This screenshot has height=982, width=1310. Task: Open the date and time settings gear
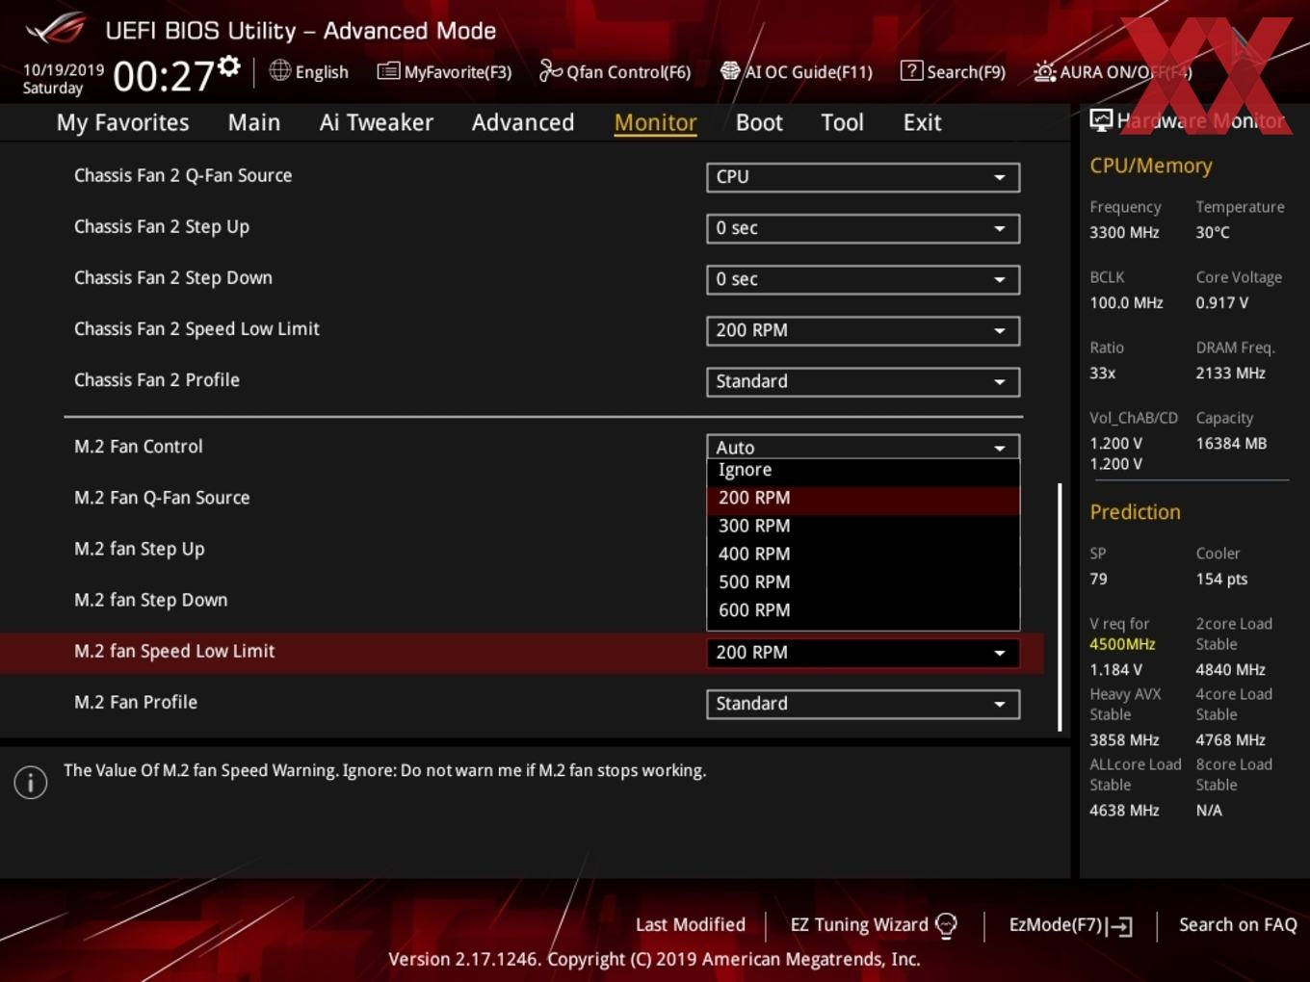coord(229,65)
